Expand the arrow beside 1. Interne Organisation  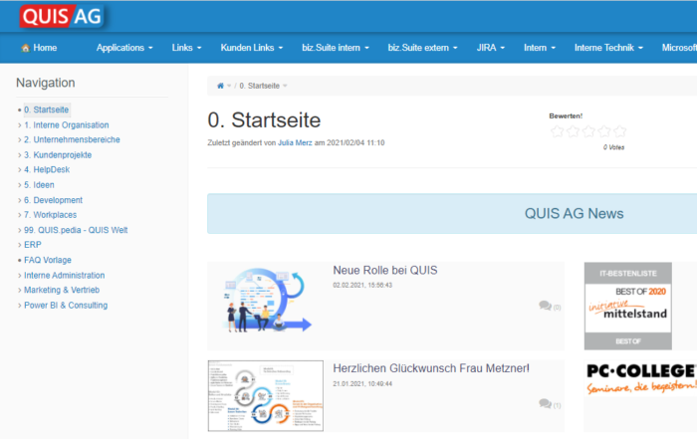coord(19,125)
